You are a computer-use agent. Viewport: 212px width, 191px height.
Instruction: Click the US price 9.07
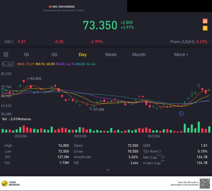(22, 42)
